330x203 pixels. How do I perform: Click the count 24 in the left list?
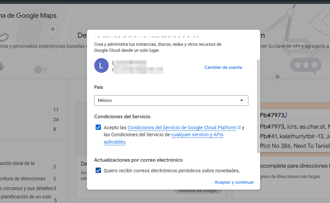[x=56, y=120]
